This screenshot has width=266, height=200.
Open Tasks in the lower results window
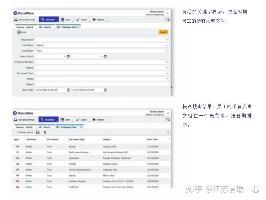(81, 120)
